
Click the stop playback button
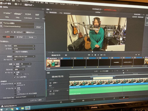pyautogui.click(x=95, y=55)
